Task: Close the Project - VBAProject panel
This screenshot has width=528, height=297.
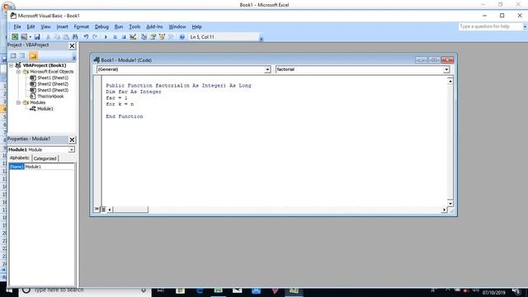Action: (72, 46)
